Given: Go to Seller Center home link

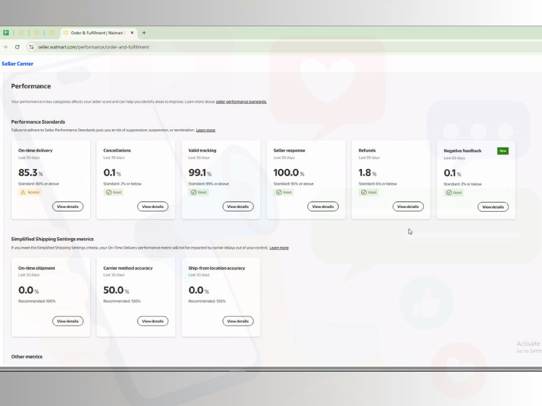Looking at the screenshot, I should 17,63.
